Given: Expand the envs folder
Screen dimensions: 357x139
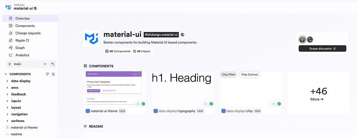Looking at the screenshot, I should pos(8,88).
